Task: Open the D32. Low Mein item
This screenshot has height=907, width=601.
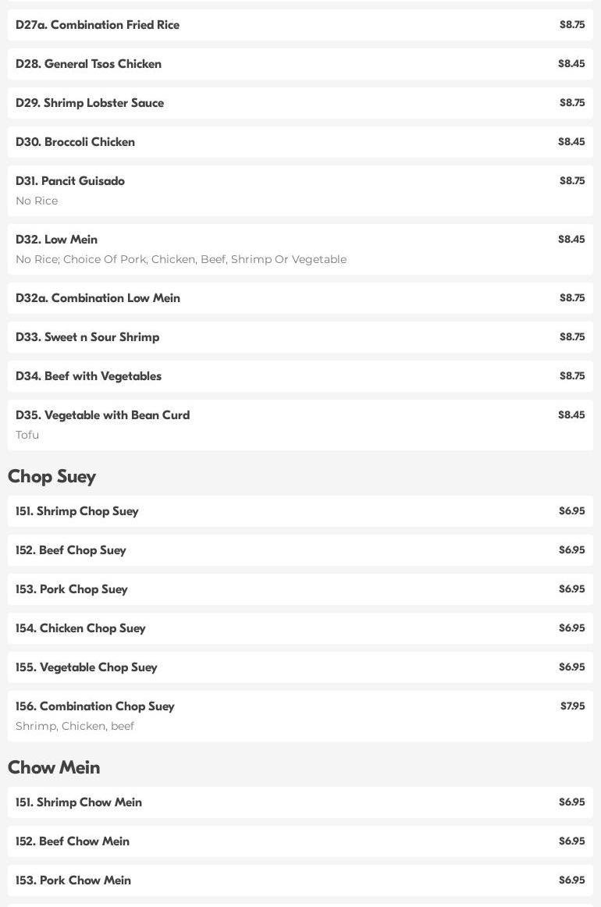Action: click(57, 240)
